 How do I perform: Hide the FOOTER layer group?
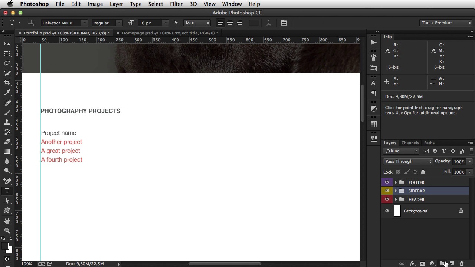(387, 182)
